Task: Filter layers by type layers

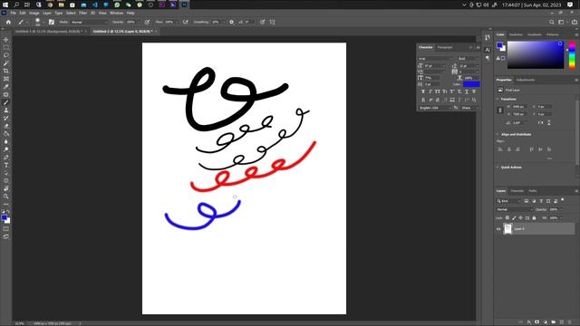Action: tap(541, 201)
